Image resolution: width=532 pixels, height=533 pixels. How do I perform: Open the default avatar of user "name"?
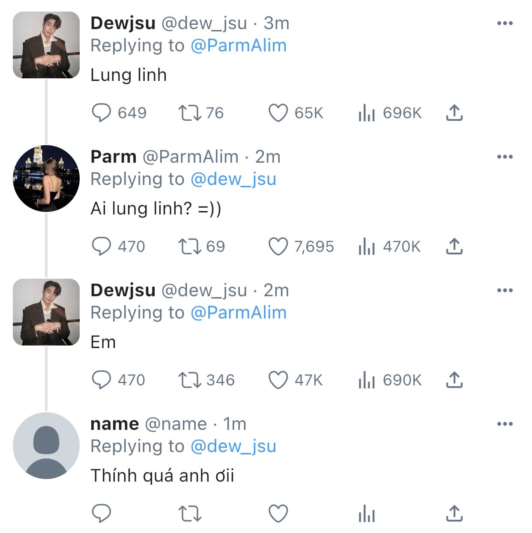pos(46,446)
